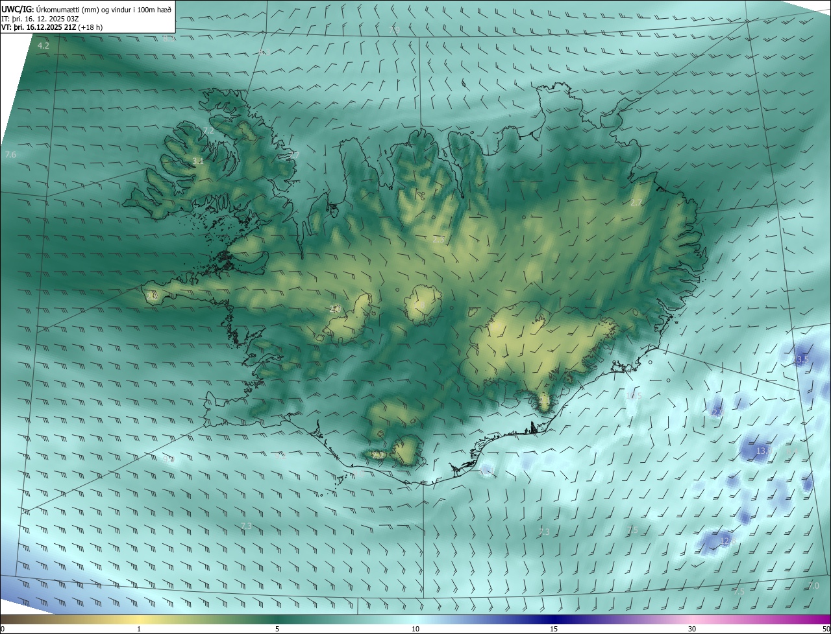Click the 7.7 value label on the map
Image resolution: width=831 pixels, height=634 pixels.
point(294,156)
